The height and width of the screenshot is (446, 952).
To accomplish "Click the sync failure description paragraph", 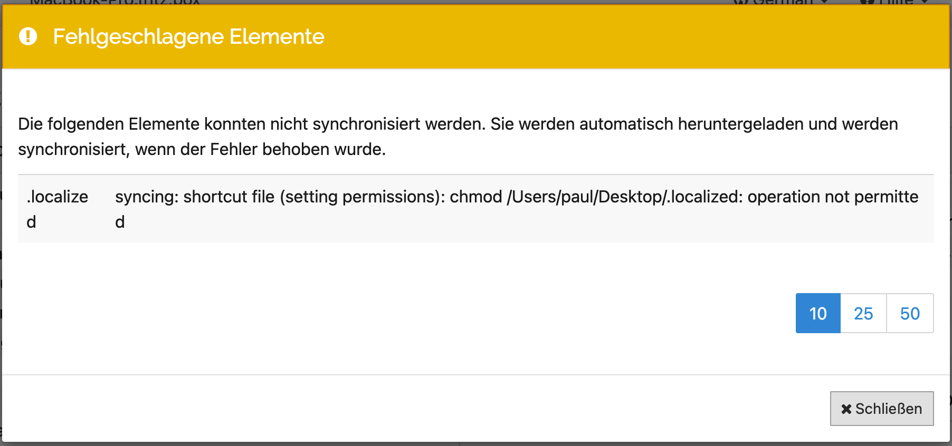I will click(458, 137).
